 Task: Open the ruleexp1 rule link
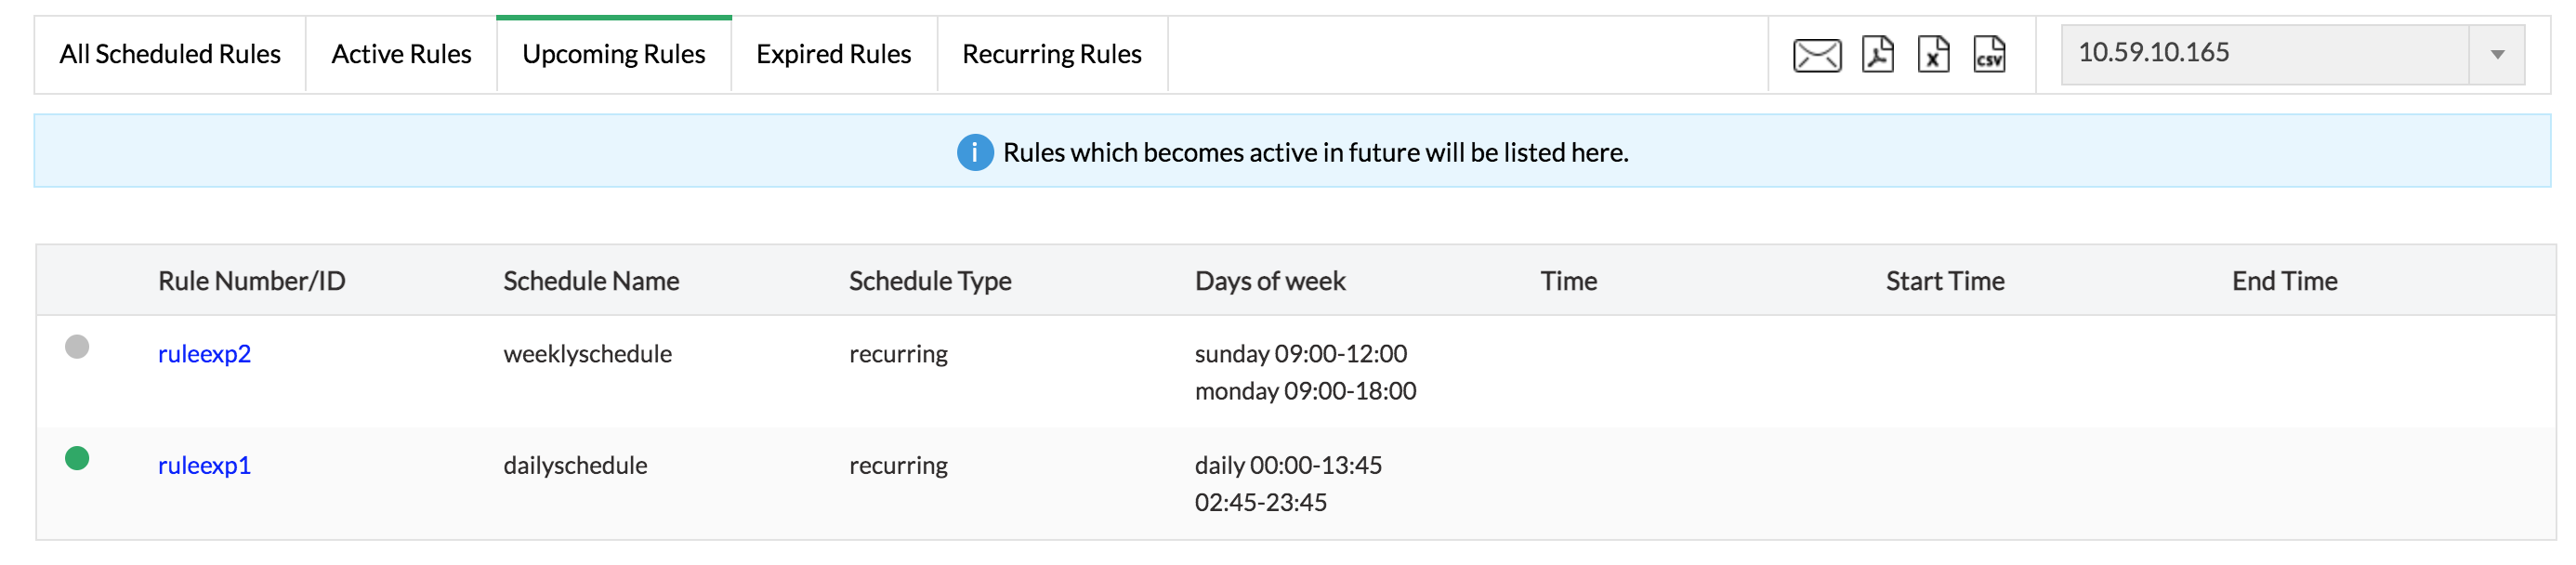point(204,465)
